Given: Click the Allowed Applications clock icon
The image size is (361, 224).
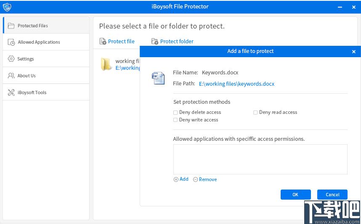Looking at the screenshot, I should pos(11,42).
